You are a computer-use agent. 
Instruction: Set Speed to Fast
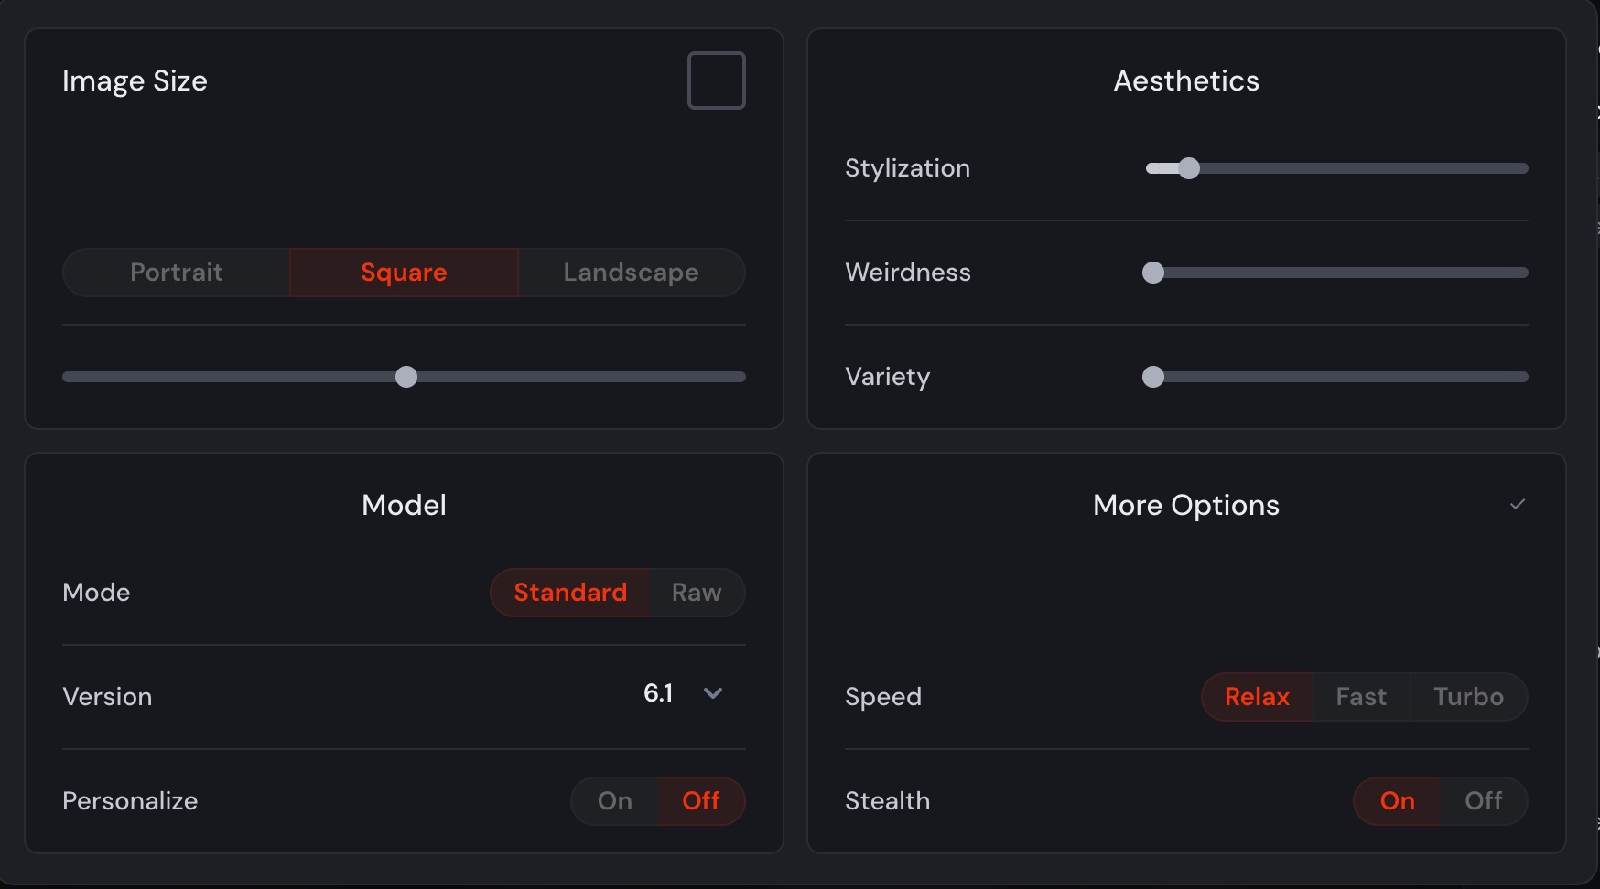point(1361,697)
